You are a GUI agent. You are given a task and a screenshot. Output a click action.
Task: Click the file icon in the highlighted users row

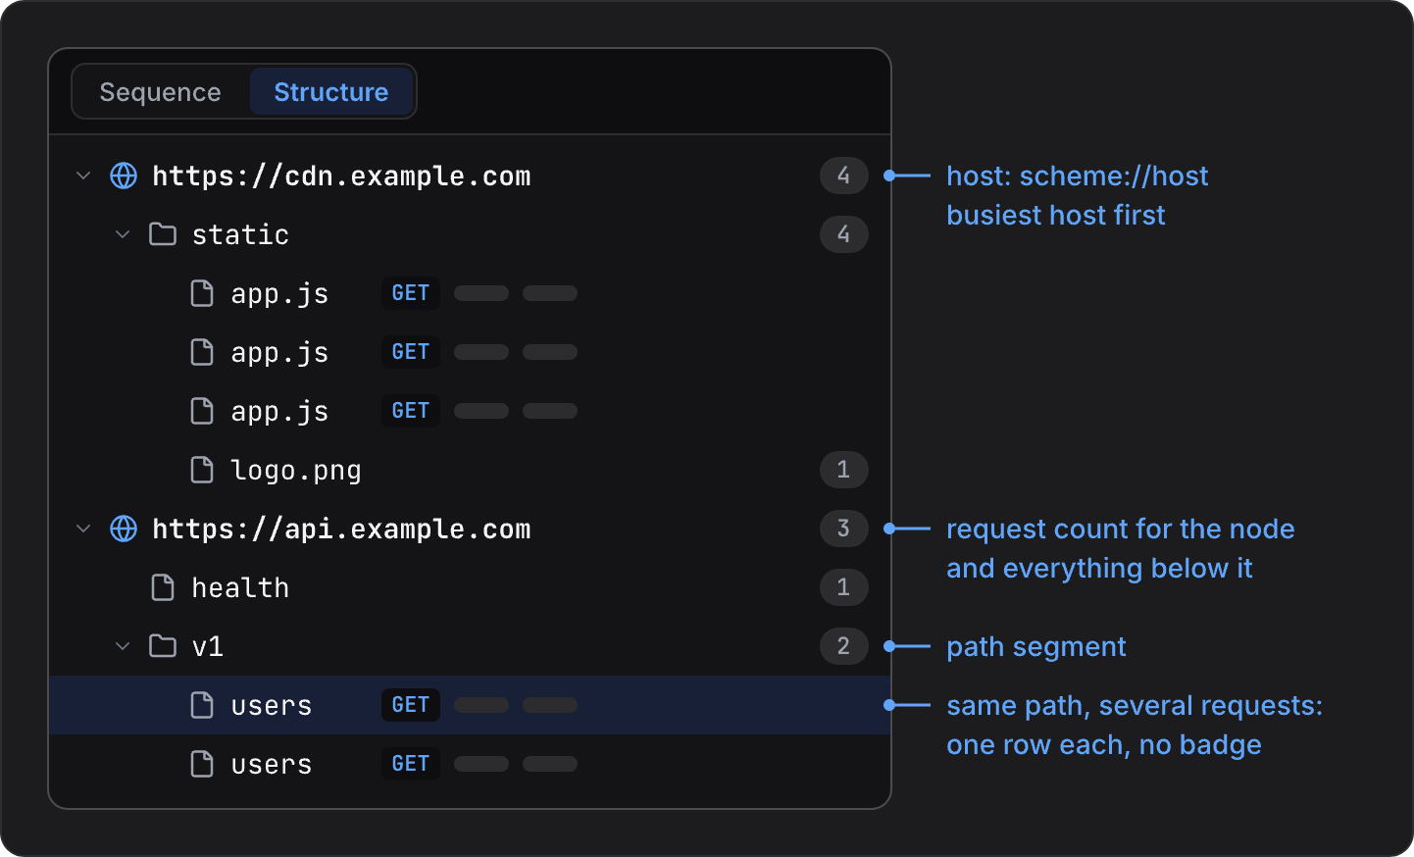click(x=202, y=705)
